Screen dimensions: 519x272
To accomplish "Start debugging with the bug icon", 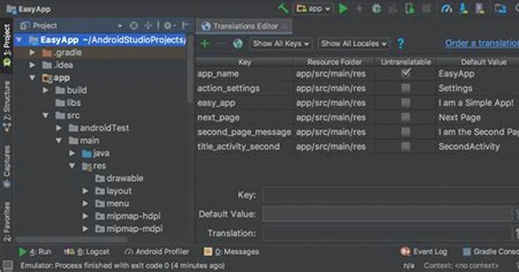I will pos(376,9).
